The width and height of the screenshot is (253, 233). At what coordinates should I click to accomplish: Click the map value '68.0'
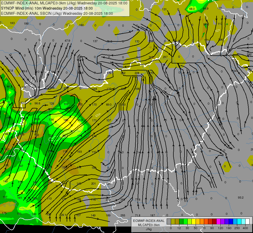pyautogui.click(x=192, y=9)
